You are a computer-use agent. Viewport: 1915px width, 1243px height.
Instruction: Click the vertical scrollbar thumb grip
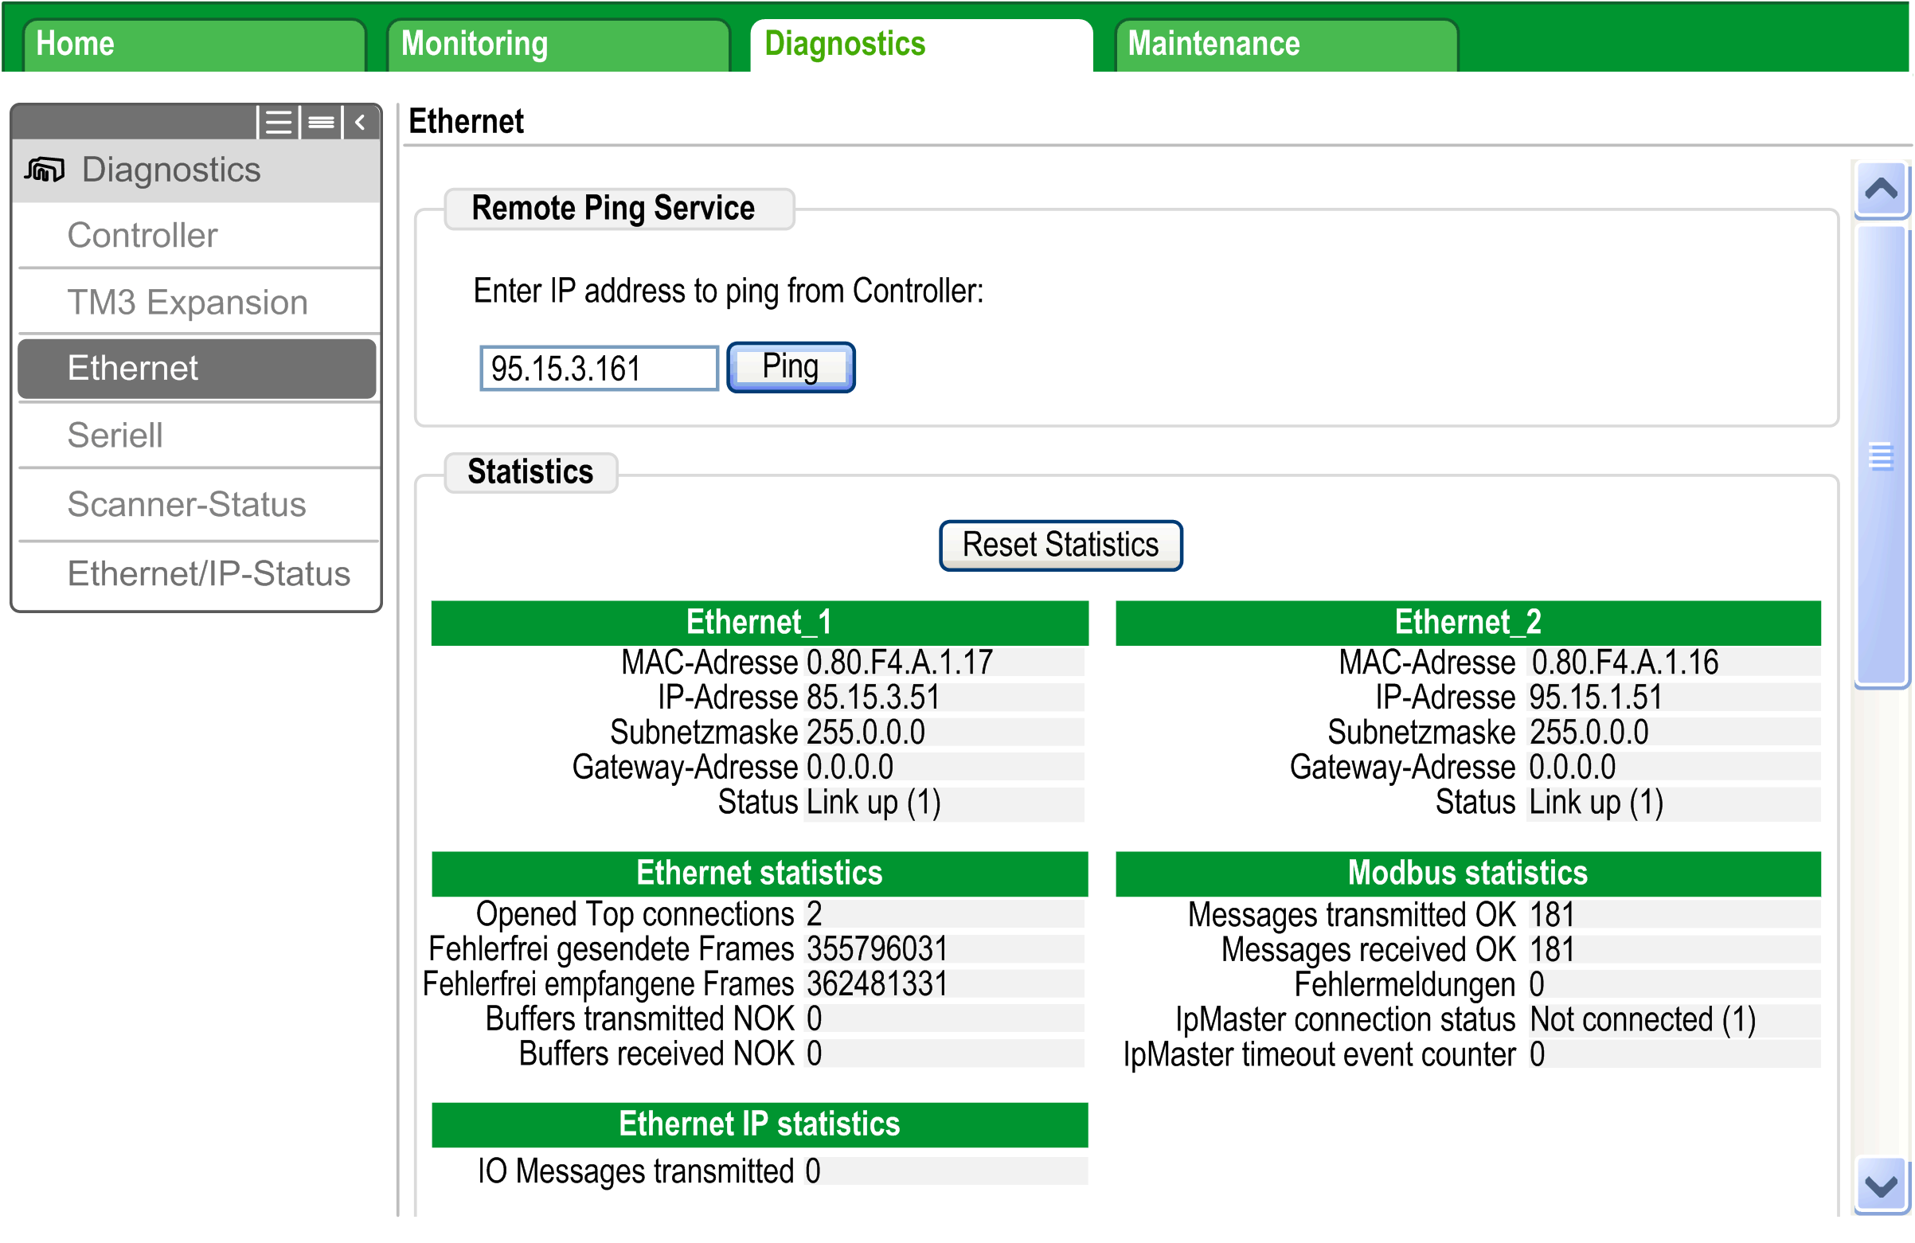pyautogui.click(x=1880, y=457)
